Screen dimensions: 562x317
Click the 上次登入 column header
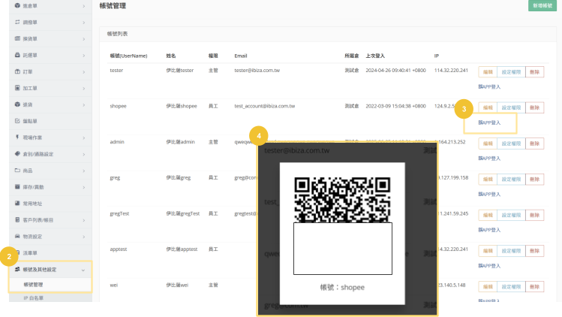(375, 56)
